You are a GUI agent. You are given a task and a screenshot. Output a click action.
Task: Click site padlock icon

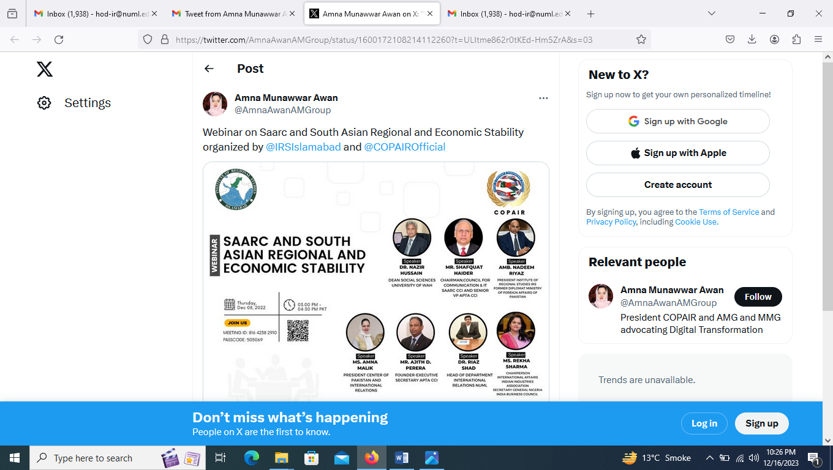(164, 39)
